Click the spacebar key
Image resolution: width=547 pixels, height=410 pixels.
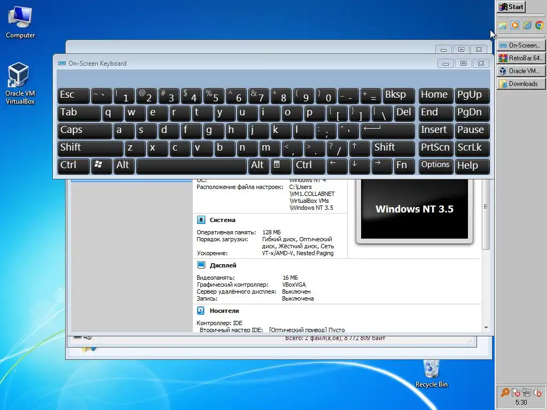pos(191,166)
